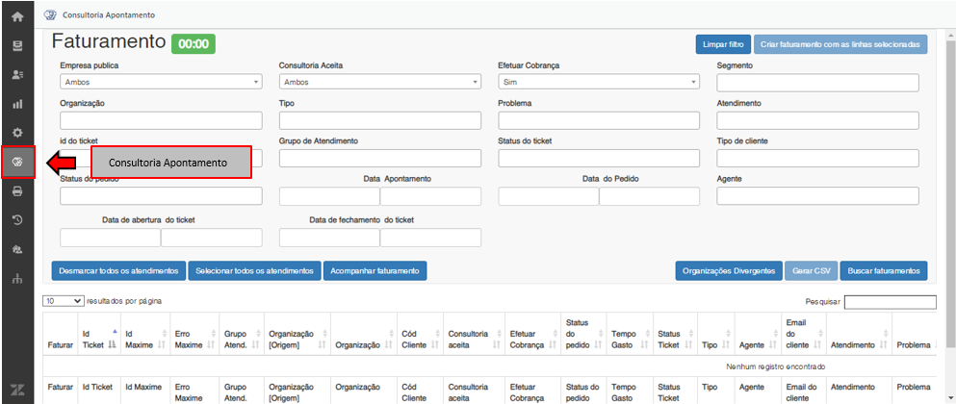Change the results per page selector

[63, 301]
